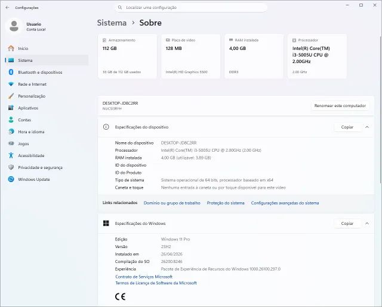
Task: Open the RAM instalada 4,00 GB card
Action: coord(254,56)
